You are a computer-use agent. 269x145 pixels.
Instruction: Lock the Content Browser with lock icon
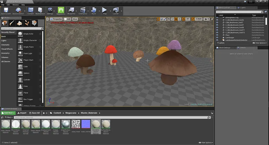click(x=212, y=113)
